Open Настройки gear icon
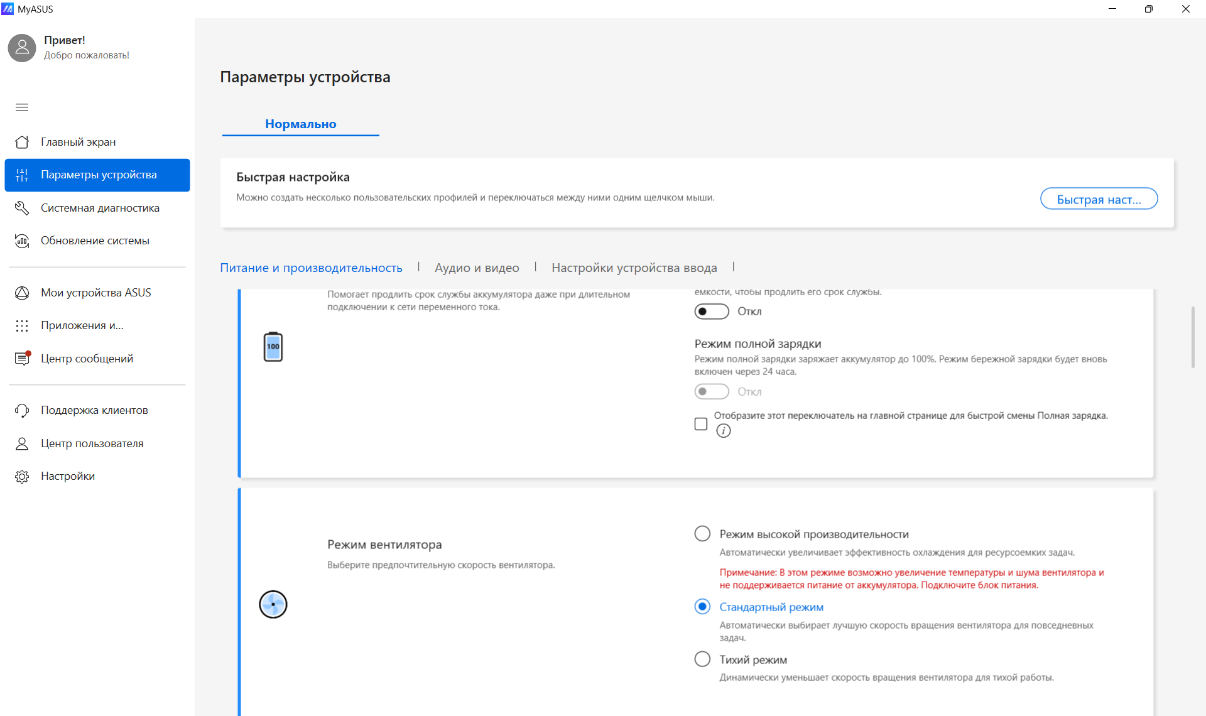 (22, 476)
